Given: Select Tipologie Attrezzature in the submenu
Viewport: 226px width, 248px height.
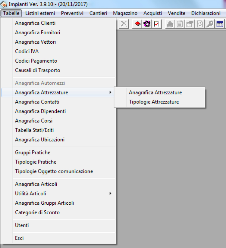Looking at the screenshot, I should (x=154, y=102).
